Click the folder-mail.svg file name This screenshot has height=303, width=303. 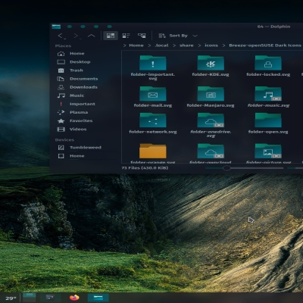[153, 105]
